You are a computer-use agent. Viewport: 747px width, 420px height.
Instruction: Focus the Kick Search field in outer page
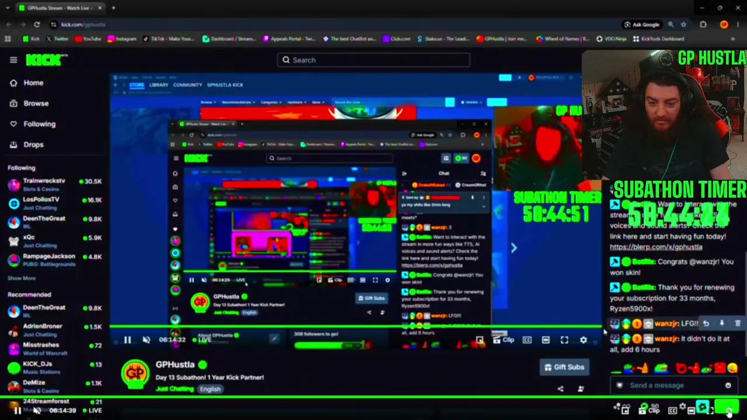coord(373,60)
